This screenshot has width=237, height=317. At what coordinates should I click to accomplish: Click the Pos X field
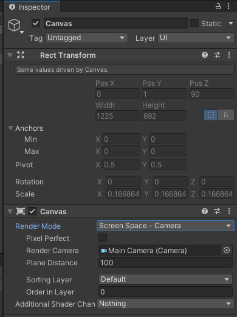[117, 94]
